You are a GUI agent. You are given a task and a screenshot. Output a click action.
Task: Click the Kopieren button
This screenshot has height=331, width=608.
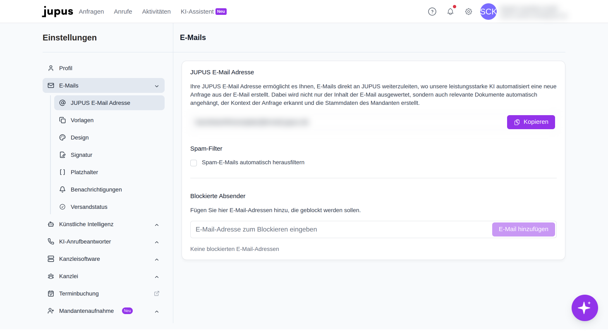pyautogui.click(x=531, y=122)
